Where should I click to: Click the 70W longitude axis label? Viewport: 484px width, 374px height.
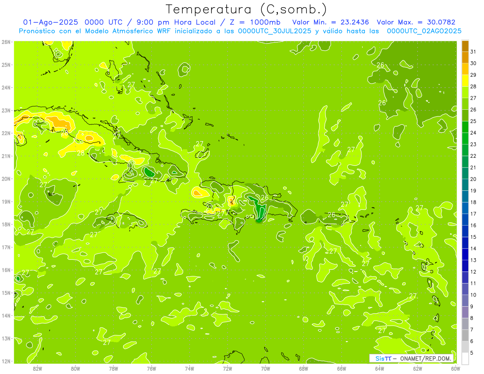tap(265, 368)
